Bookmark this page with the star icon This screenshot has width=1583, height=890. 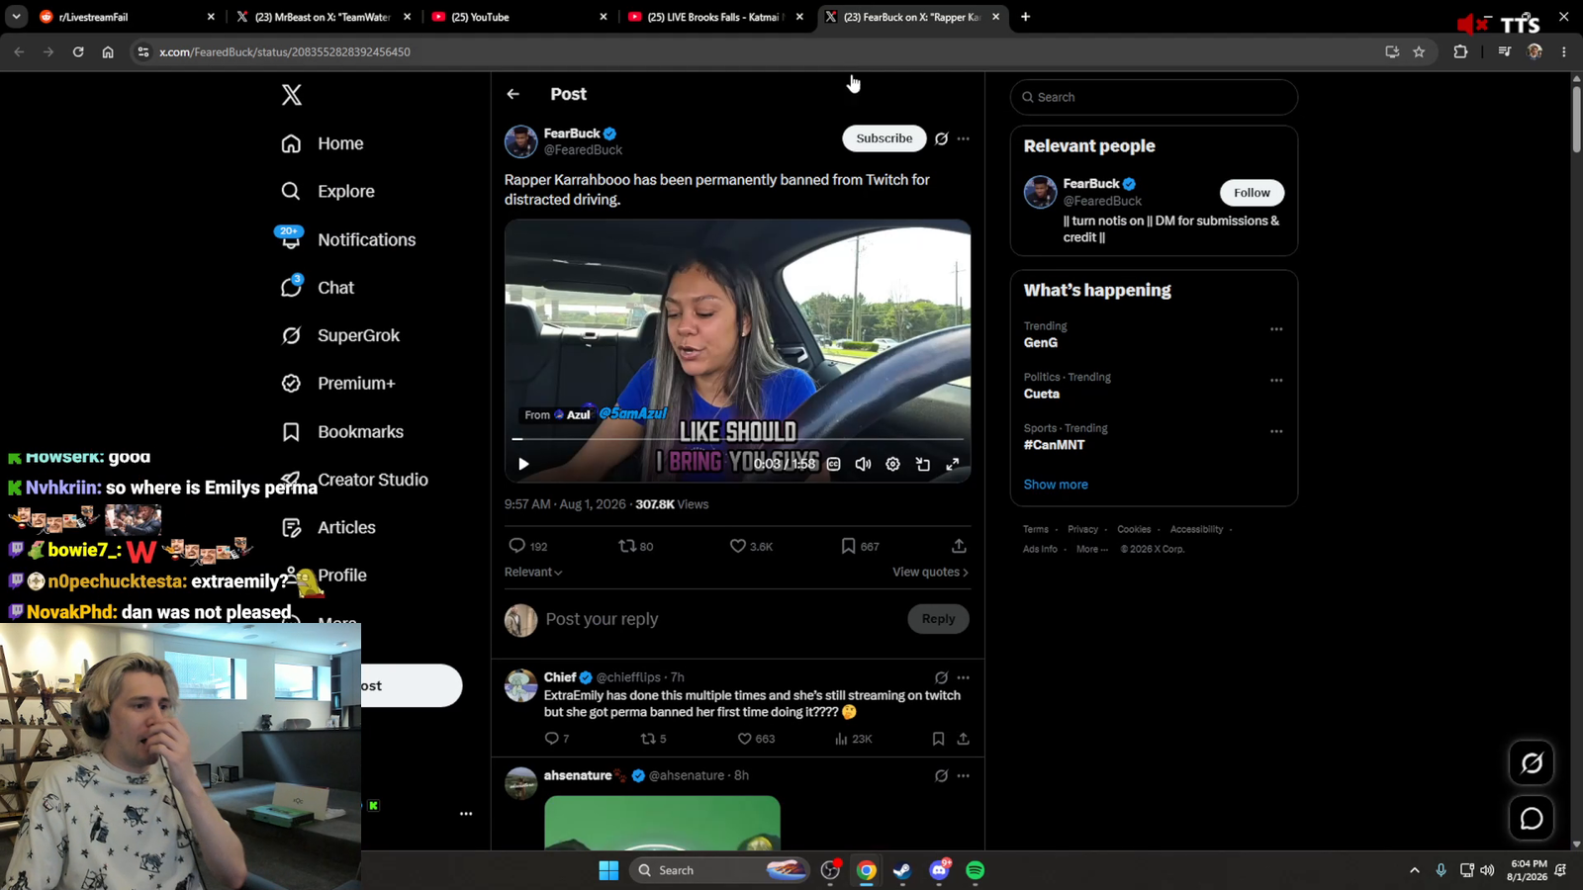tap(1419, 51)
